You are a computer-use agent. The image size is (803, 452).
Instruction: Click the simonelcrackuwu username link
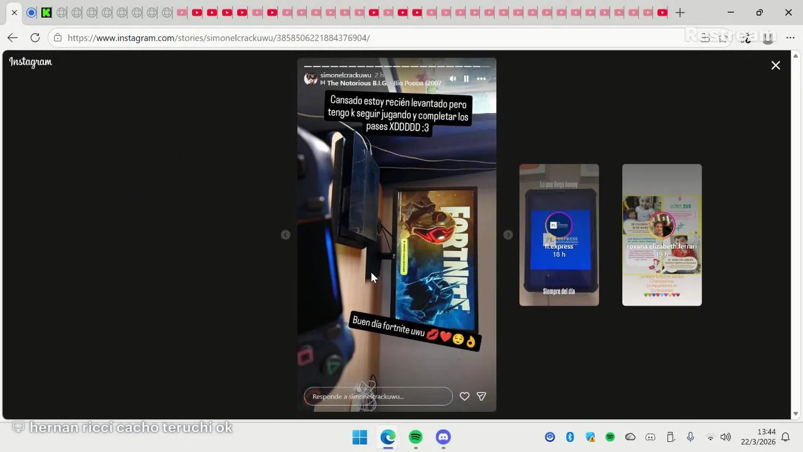346,75
